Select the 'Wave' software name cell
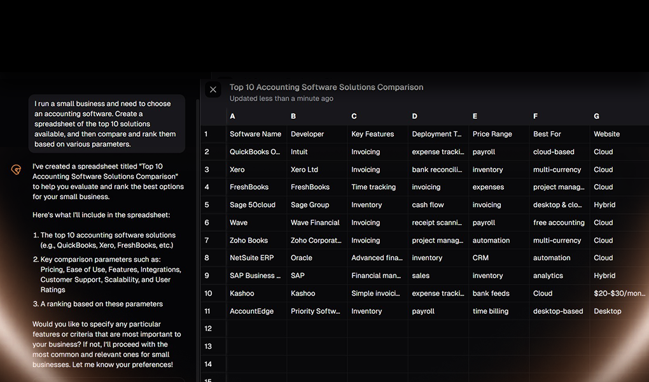This screenshot has width=649, height=382. click(x=256, y=223)
